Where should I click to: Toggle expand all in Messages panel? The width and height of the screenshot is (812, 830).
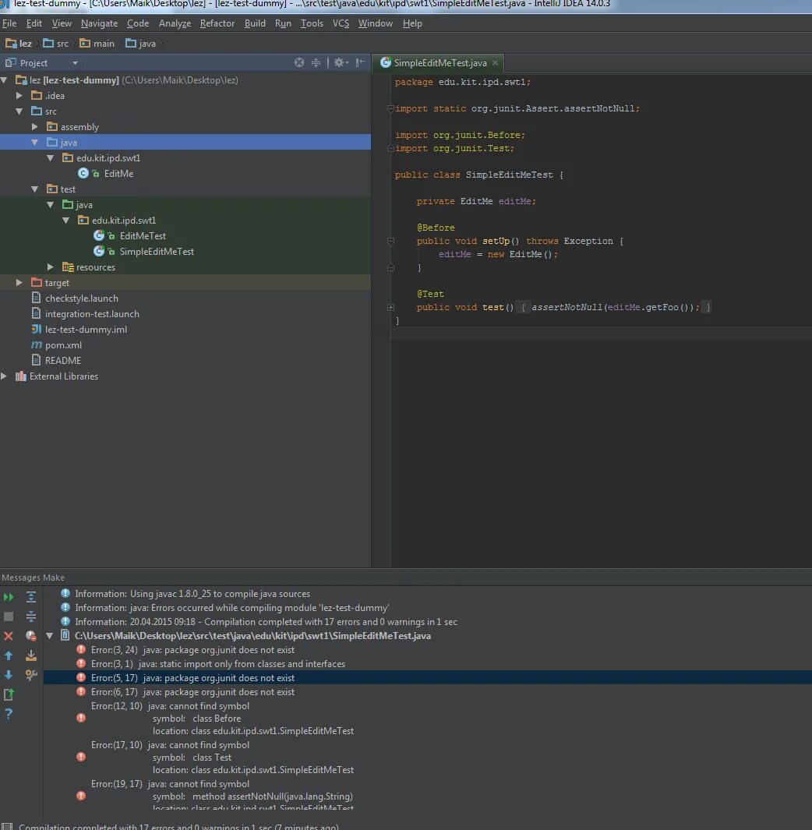coord(30,597)
